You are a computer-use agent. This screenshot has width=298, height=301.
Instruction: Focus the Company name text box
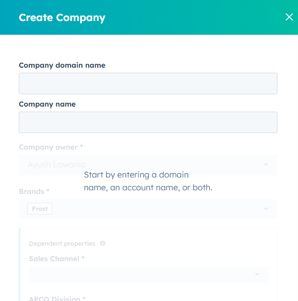click(148, 122)
